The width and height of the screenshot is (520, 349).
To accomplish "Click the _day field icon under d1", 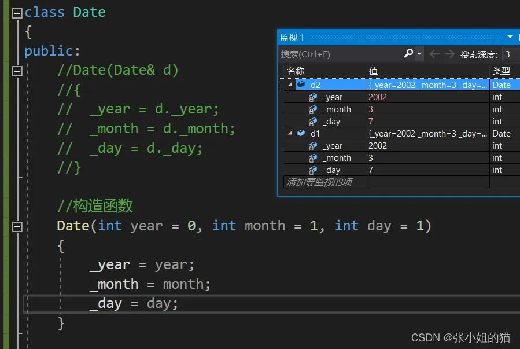I will pos(313,170).
